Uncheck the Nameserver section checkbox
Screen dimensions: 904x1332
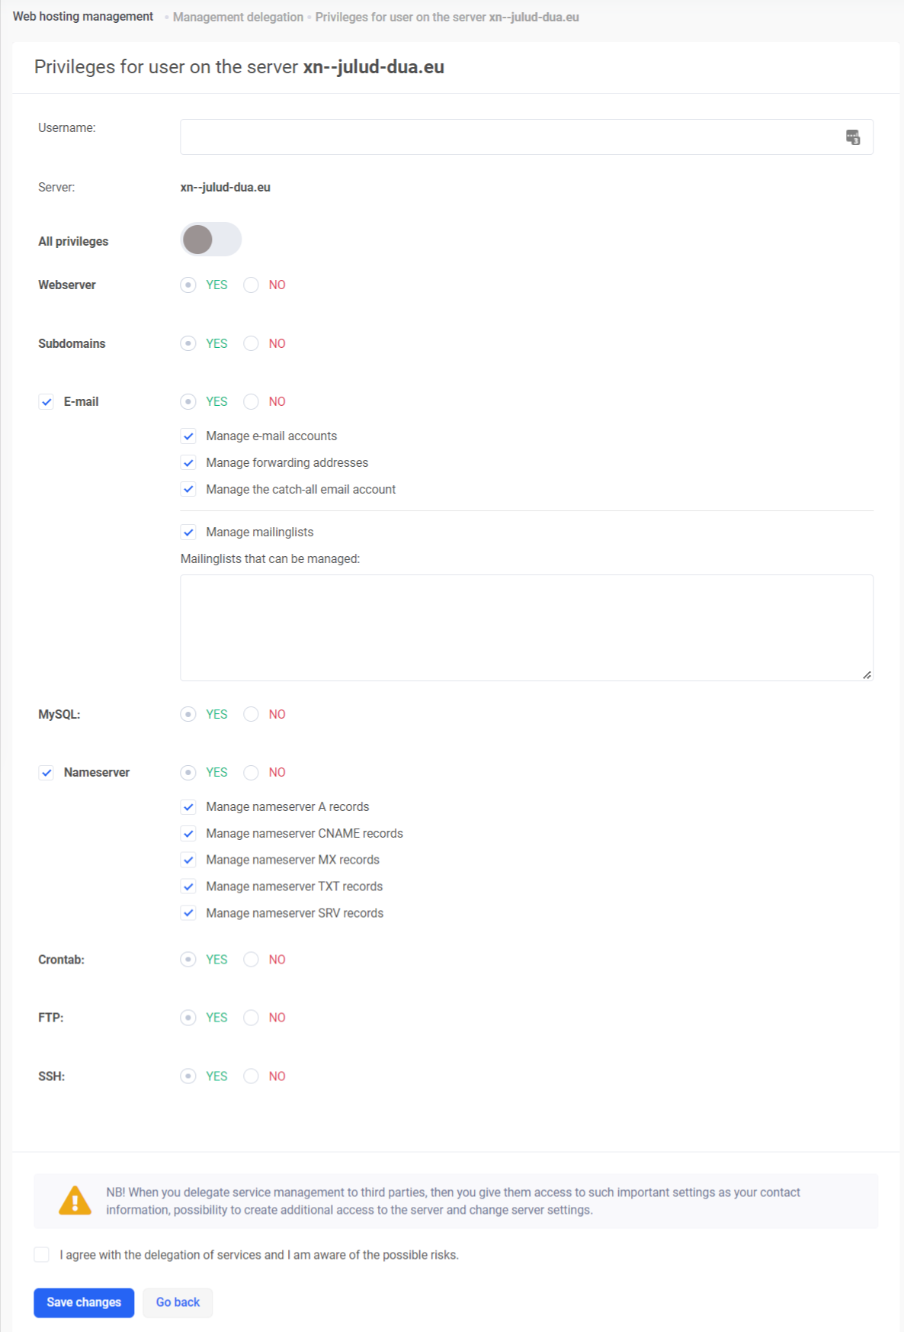46,773
